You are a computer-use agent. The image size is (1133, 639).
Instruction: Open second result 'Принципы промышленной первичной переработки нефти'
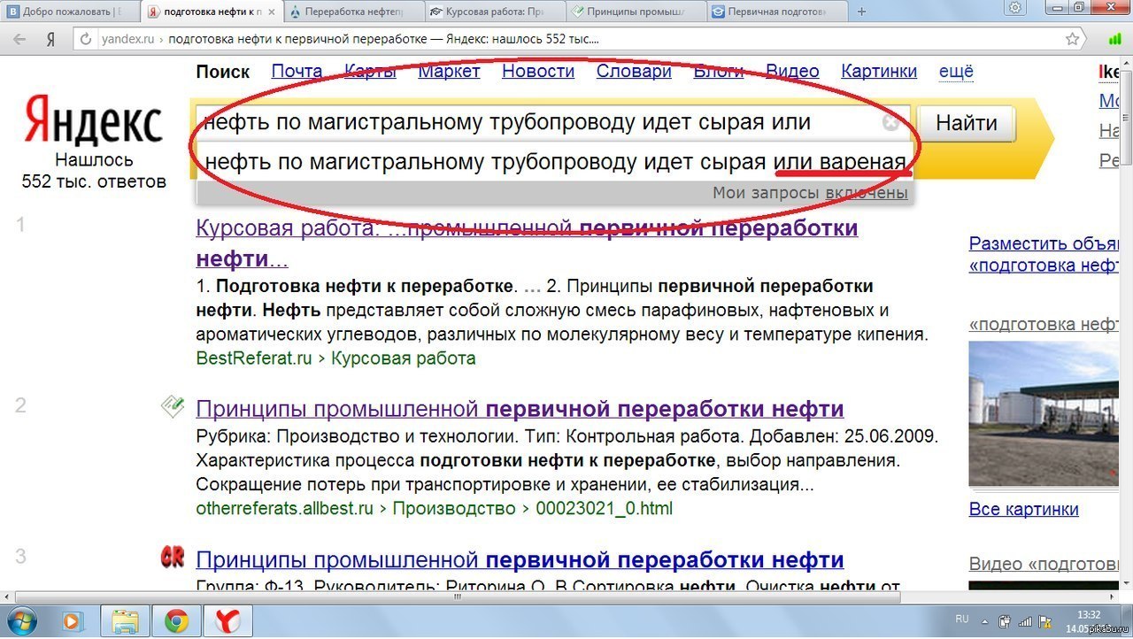coord(520,409)
